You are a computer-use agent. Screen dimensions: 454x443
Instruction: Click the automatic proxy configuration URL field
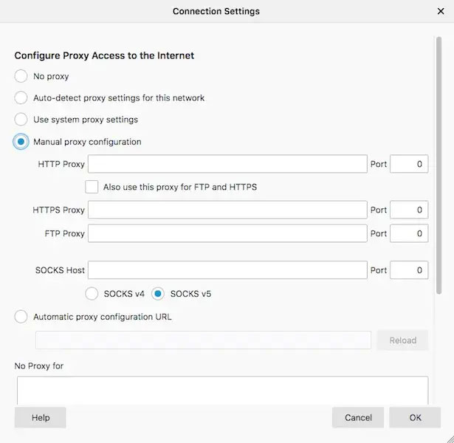pyautogui.click(x=203, y=340)
